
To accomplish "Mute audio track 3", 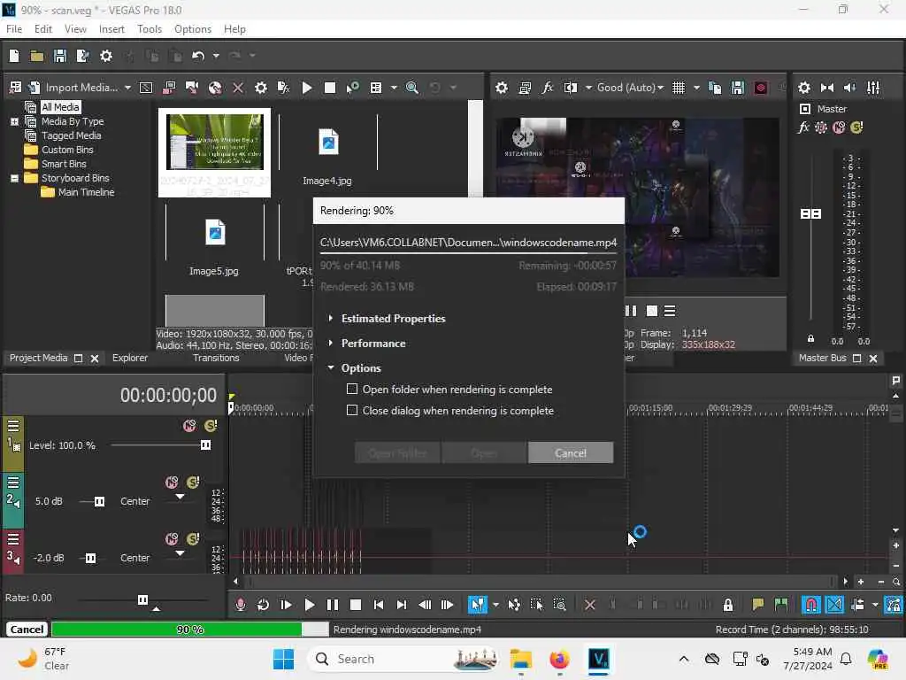I will [x=172, y=539].
